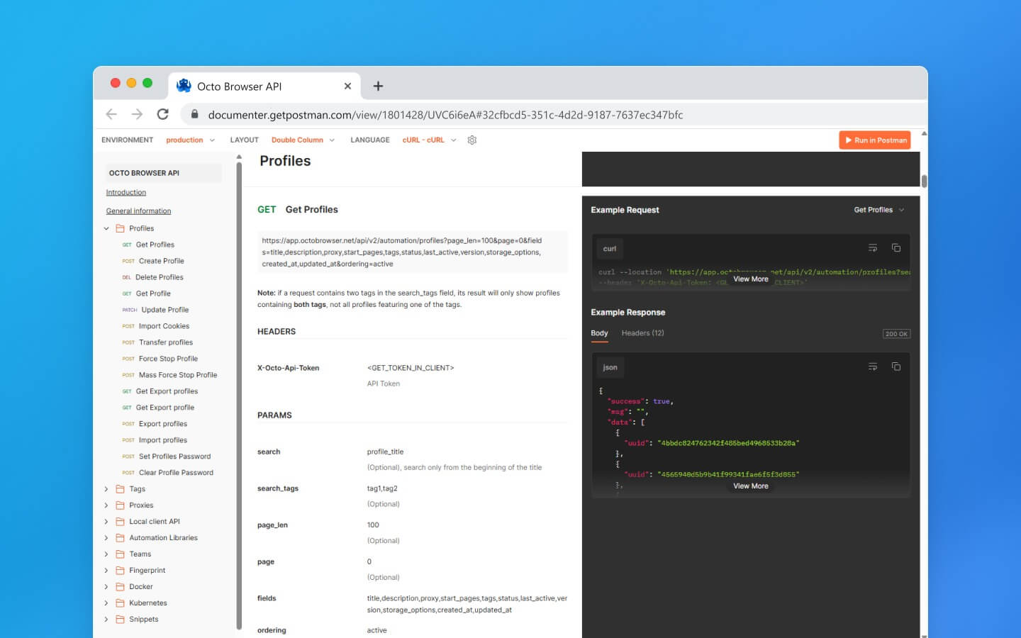Open the production environment dropdown

coord(190,140)
